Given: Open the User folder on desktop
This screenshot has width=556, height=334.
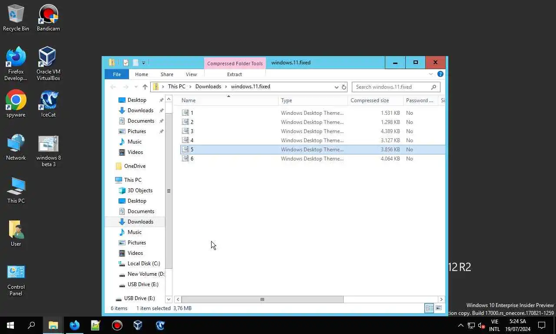Looking at the screenshot, I should [x=16, y=233].
